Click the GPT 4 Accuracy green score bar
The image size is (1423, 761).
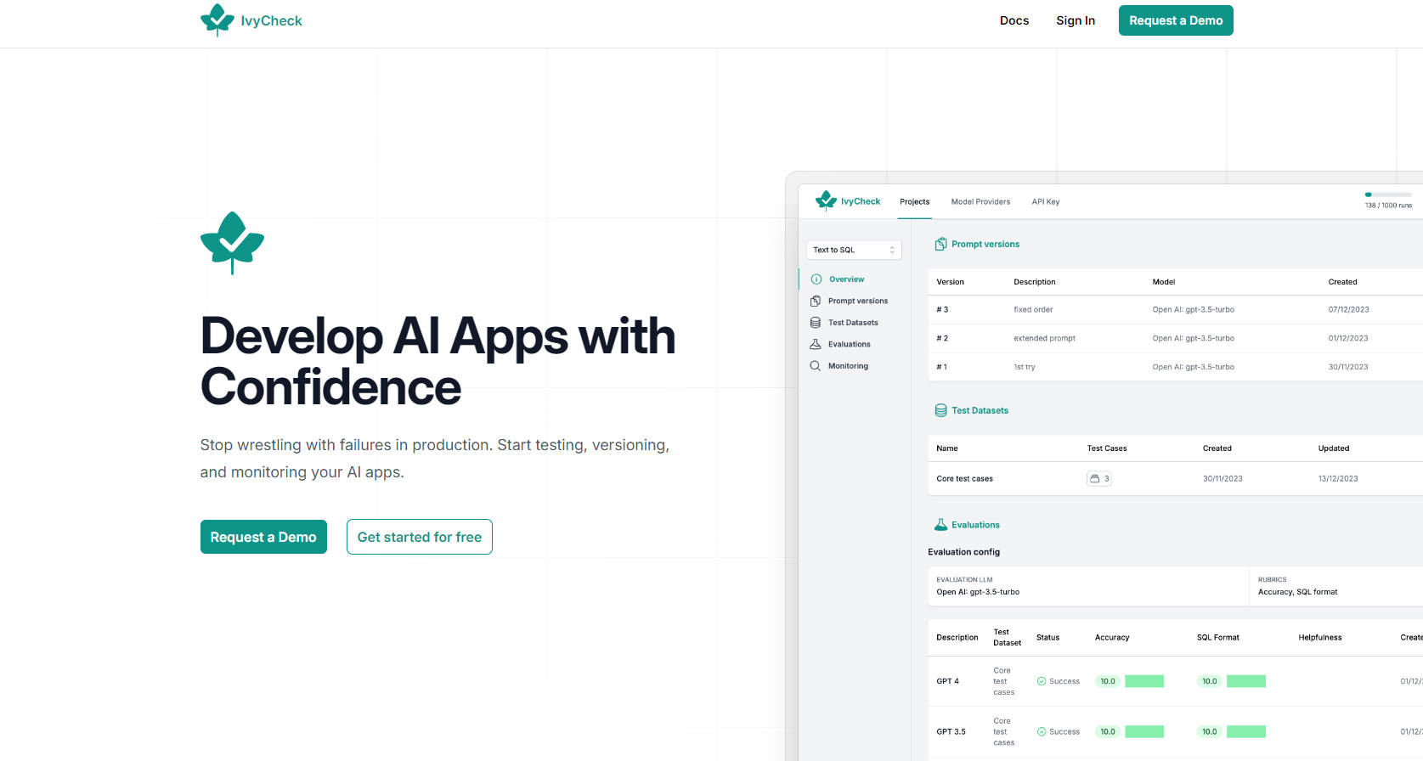click(x=1144, y=681)
